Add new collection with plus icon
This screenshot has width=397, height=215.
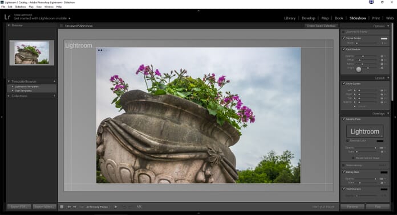[x=54, y=96]
